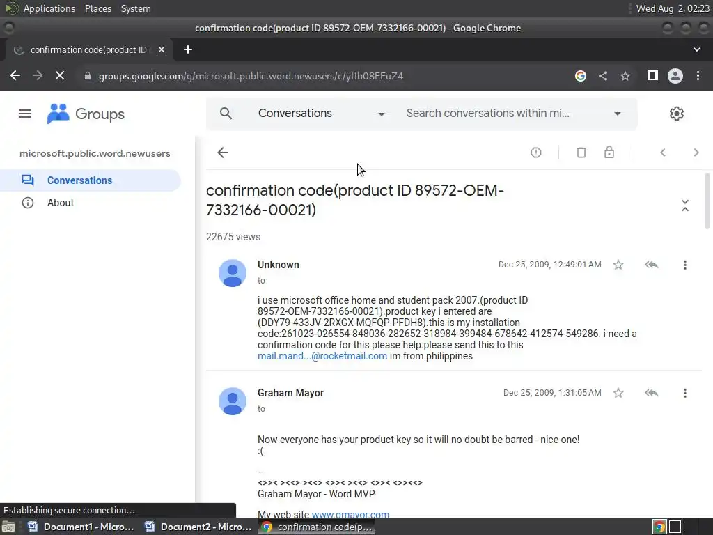Screen dimensions: 713x535
Task: Report abuse on this conversation
Action: pyautogui.click(x=536, y=153)
